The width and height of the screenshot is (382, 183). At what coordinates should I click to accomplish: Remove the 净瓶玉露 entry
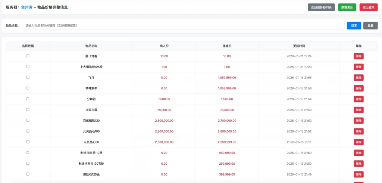[358, 110]
